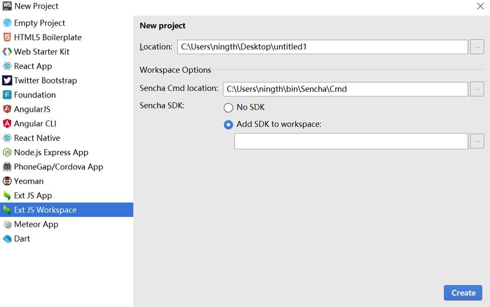Pick React Native template label
This screenshot has width=490, height=307.
(x=37, y=138)
